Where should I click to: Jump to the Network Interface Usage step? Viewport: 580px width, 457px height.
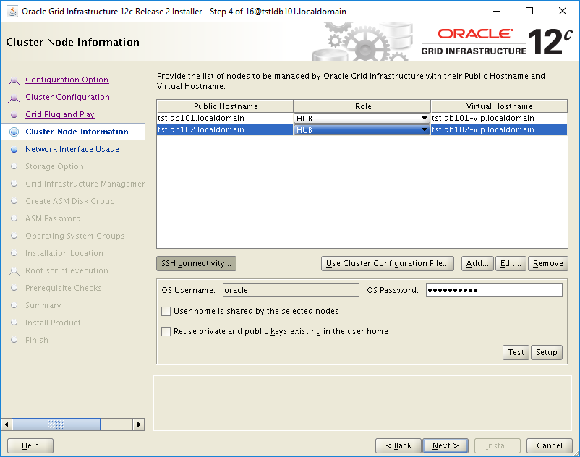(x=72, y=149)
